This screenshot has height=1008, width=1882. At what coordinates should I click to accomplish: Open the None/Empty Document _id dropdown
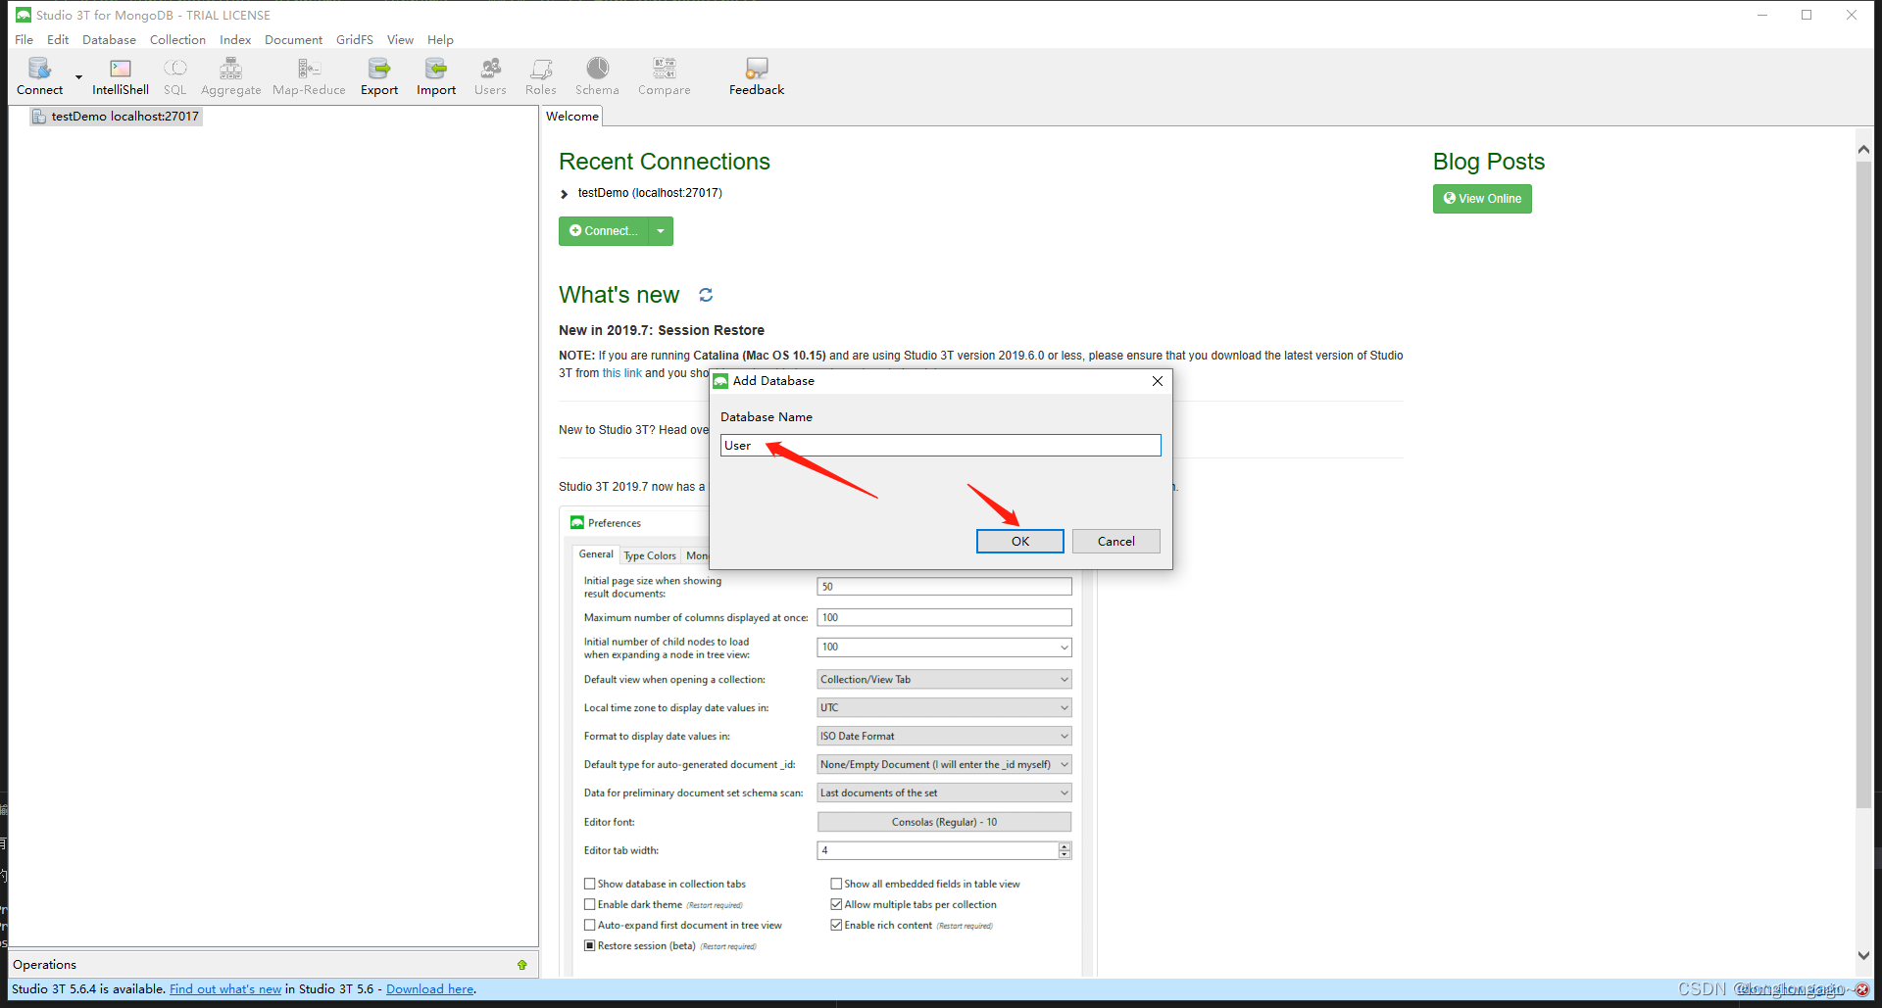[944, 765]
